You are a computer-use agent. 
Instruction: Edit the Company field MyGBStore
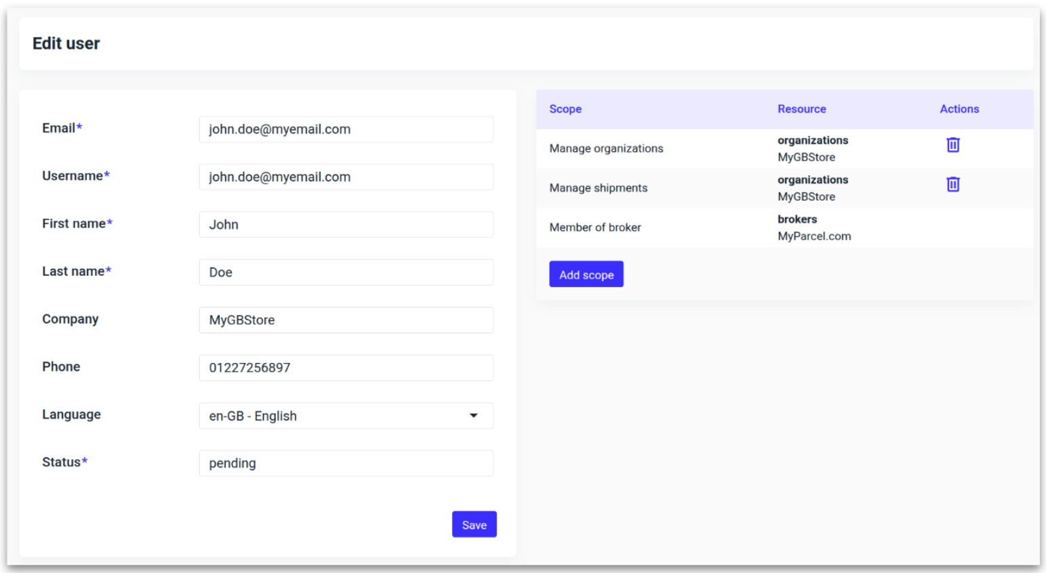(346, 320)
